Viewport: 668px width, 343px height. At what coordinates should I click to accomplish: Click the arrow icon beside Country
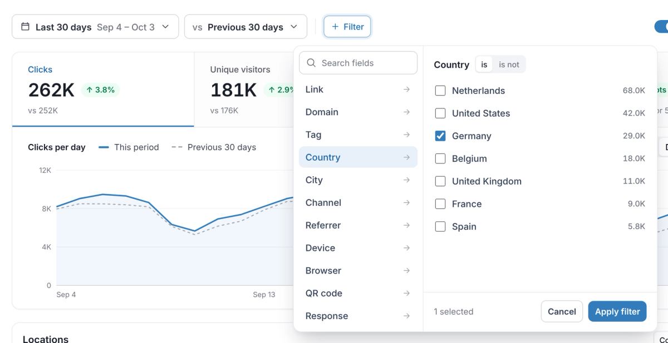pos(407,157)
